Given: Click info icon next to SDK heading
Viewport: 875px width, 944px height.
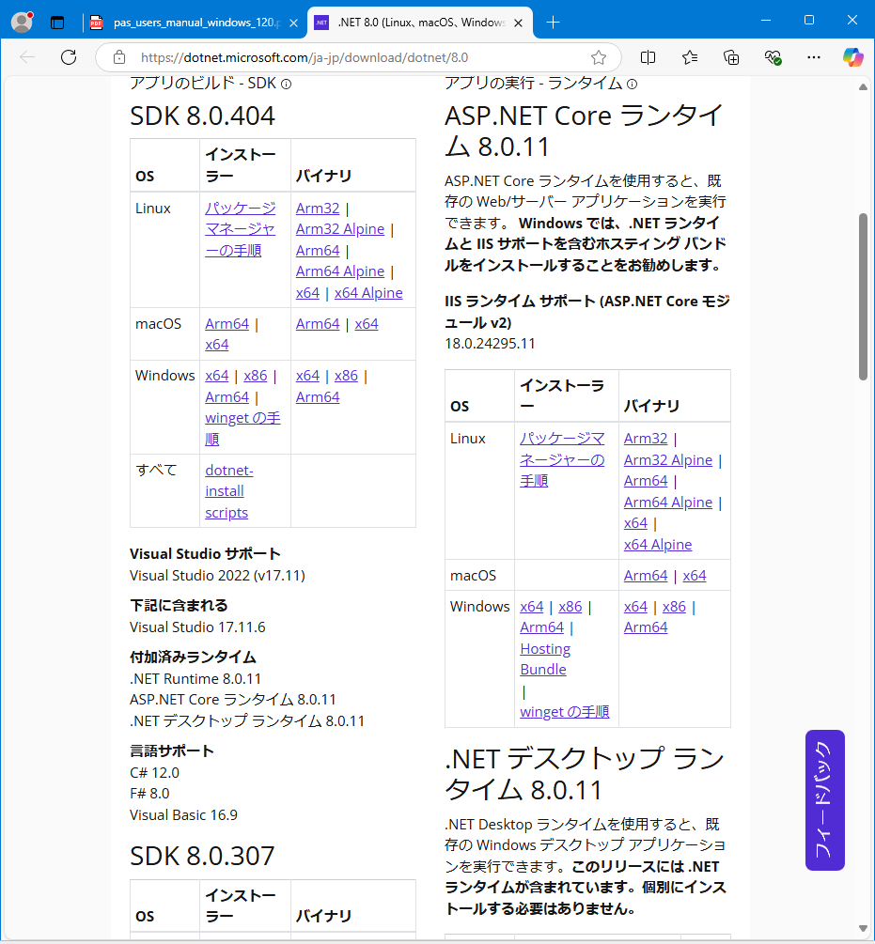Looking at the screenshot, I should coord(287,85).
